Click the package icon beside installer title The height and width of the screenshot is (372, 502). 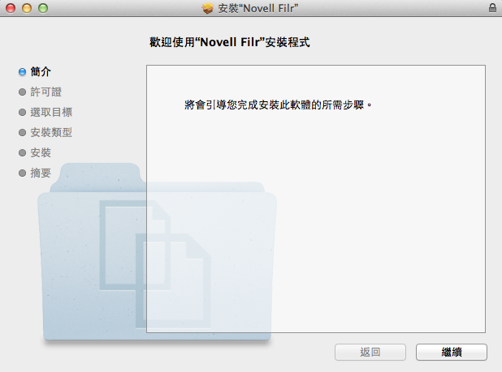tap(207, 8)
